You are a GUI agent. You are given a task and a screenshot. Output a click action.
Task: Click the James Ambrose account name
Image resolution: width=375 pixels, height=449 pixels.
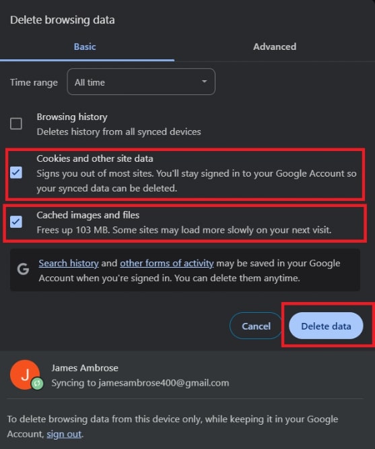click(85, 368)
